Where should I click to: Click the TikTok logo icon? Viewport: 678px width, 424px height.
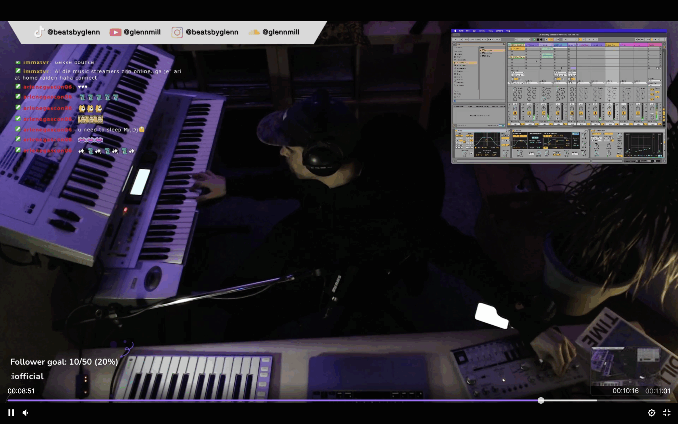(x=39, y=32)
